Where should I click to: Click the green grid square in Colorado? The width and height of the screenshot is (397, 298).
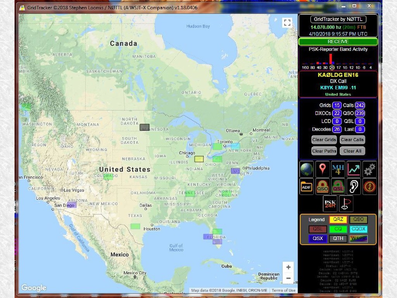[108, 177]
